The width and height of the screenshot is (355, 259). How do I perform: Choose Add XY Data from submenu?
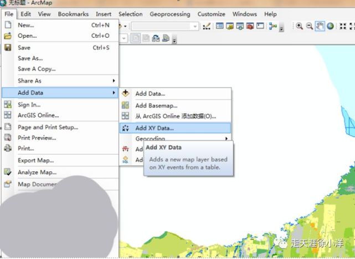[x=175, y=128]
